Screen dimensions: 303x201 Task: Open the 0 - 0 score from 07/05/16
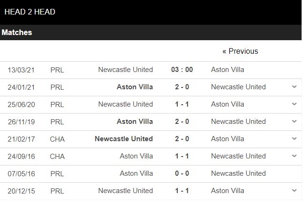coord(182,173)
